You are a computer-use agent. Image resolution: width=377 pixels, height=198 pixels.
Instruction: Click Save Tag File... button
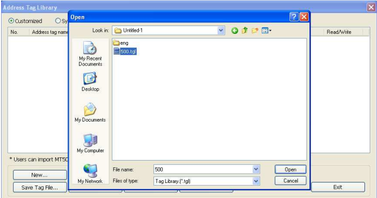click(x=40, y=188)
